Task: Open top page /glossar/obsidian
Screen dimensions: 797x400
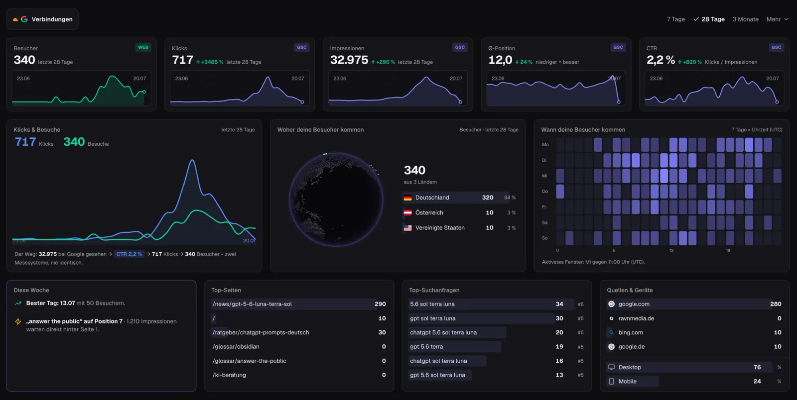Action: coord(299,347)
